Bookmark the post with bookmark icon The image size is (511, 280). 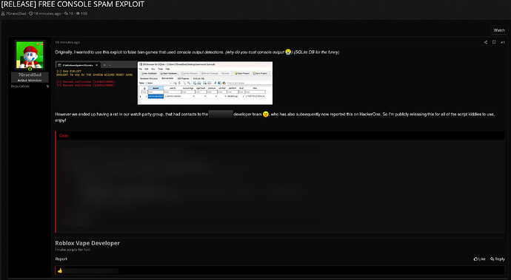tap(494, 42)
